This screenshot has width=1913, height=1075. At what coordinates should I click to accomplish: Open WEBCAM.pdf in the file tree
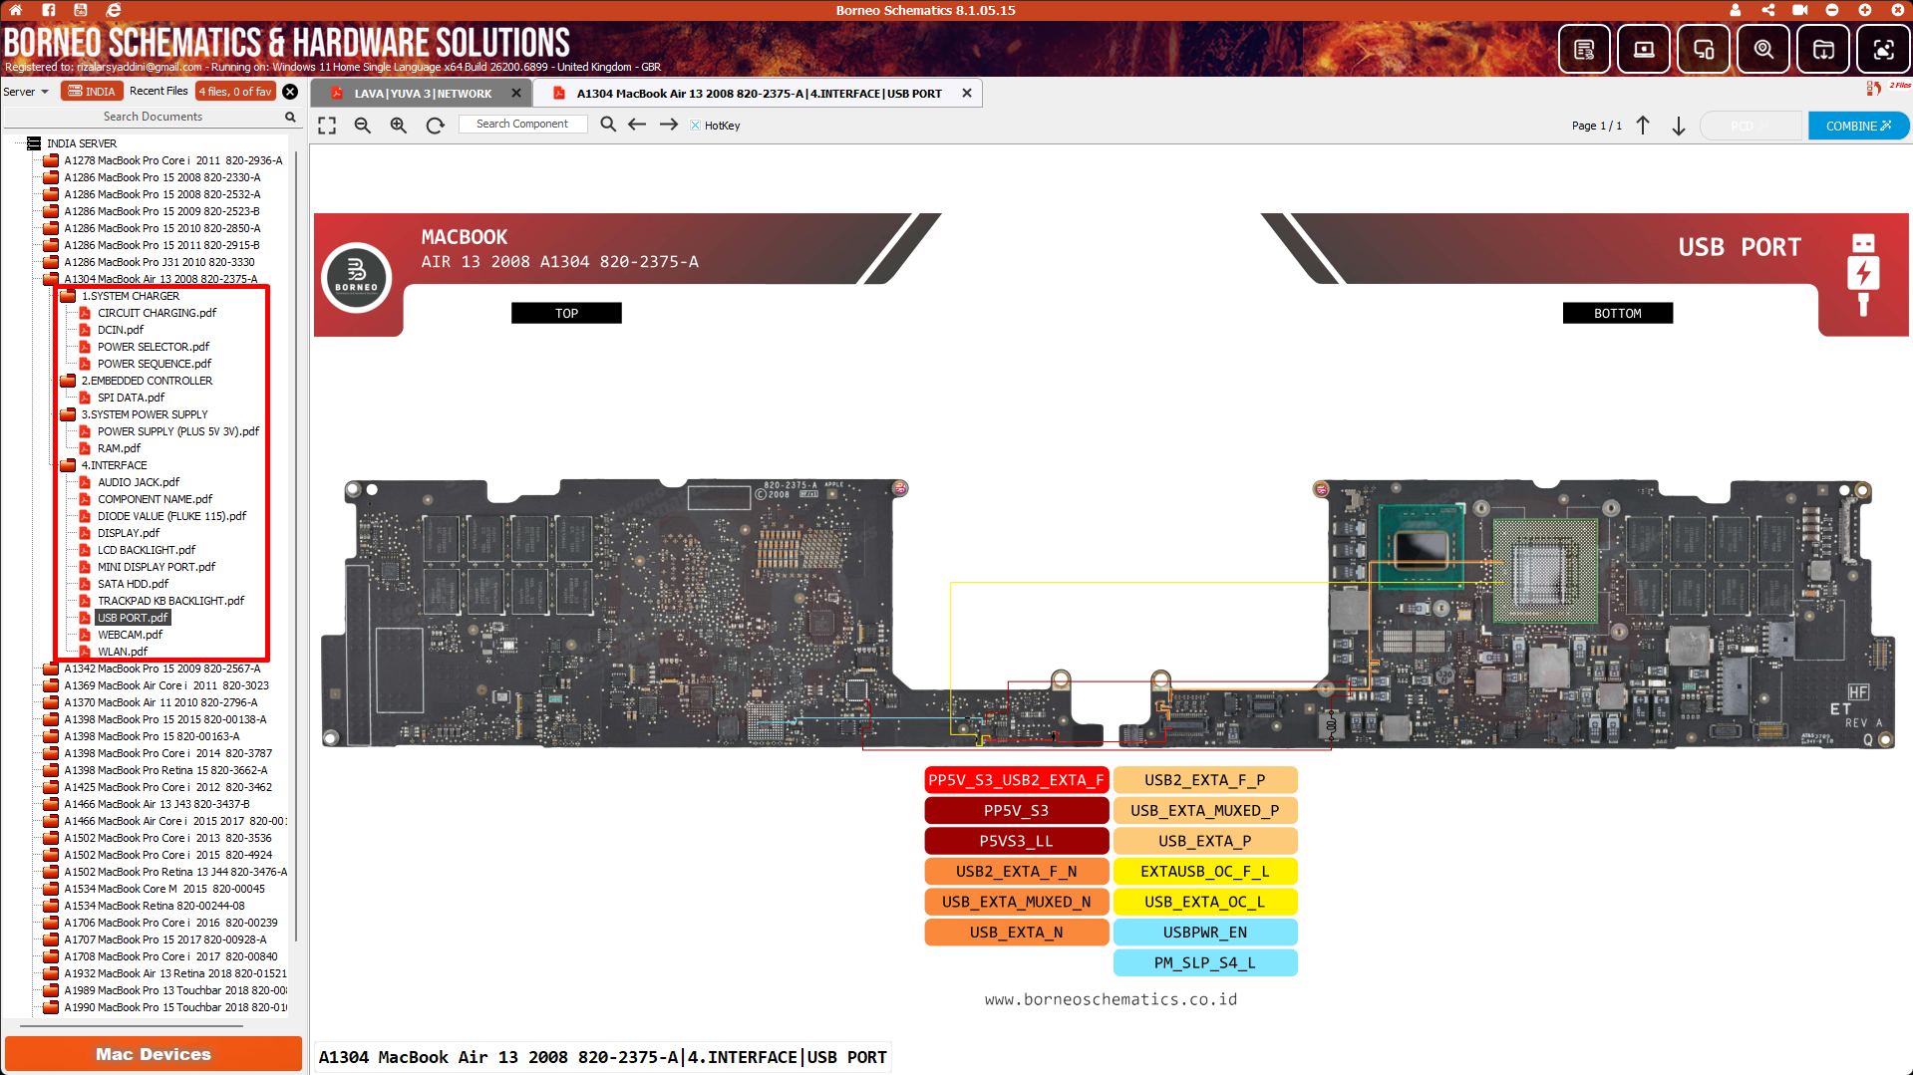130,635
